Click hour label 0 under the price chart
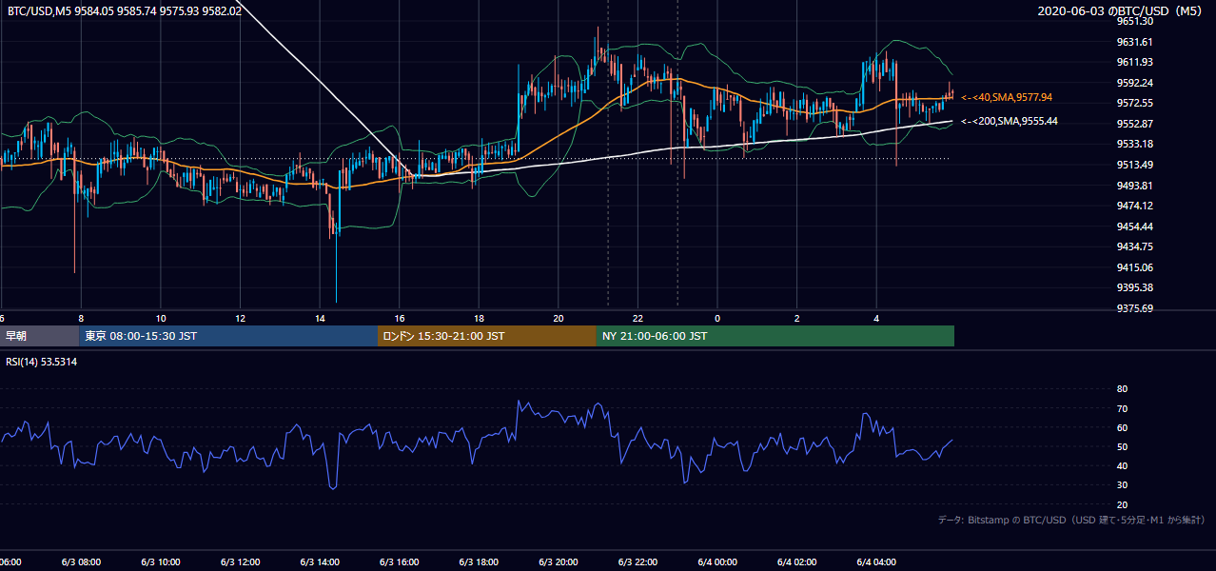This screenshot has width=1216, height=571. [x=717, y=318]
